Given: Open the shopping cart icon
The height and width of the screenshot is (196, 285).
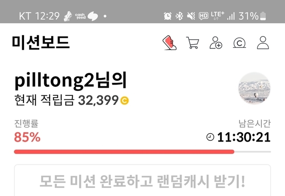Looking at the screenshot, I should click(192, 43).
